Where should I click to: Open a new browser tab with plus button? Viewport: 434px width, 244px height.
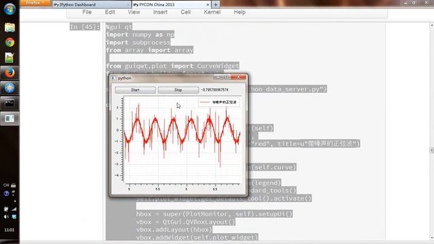coord(216,5)
